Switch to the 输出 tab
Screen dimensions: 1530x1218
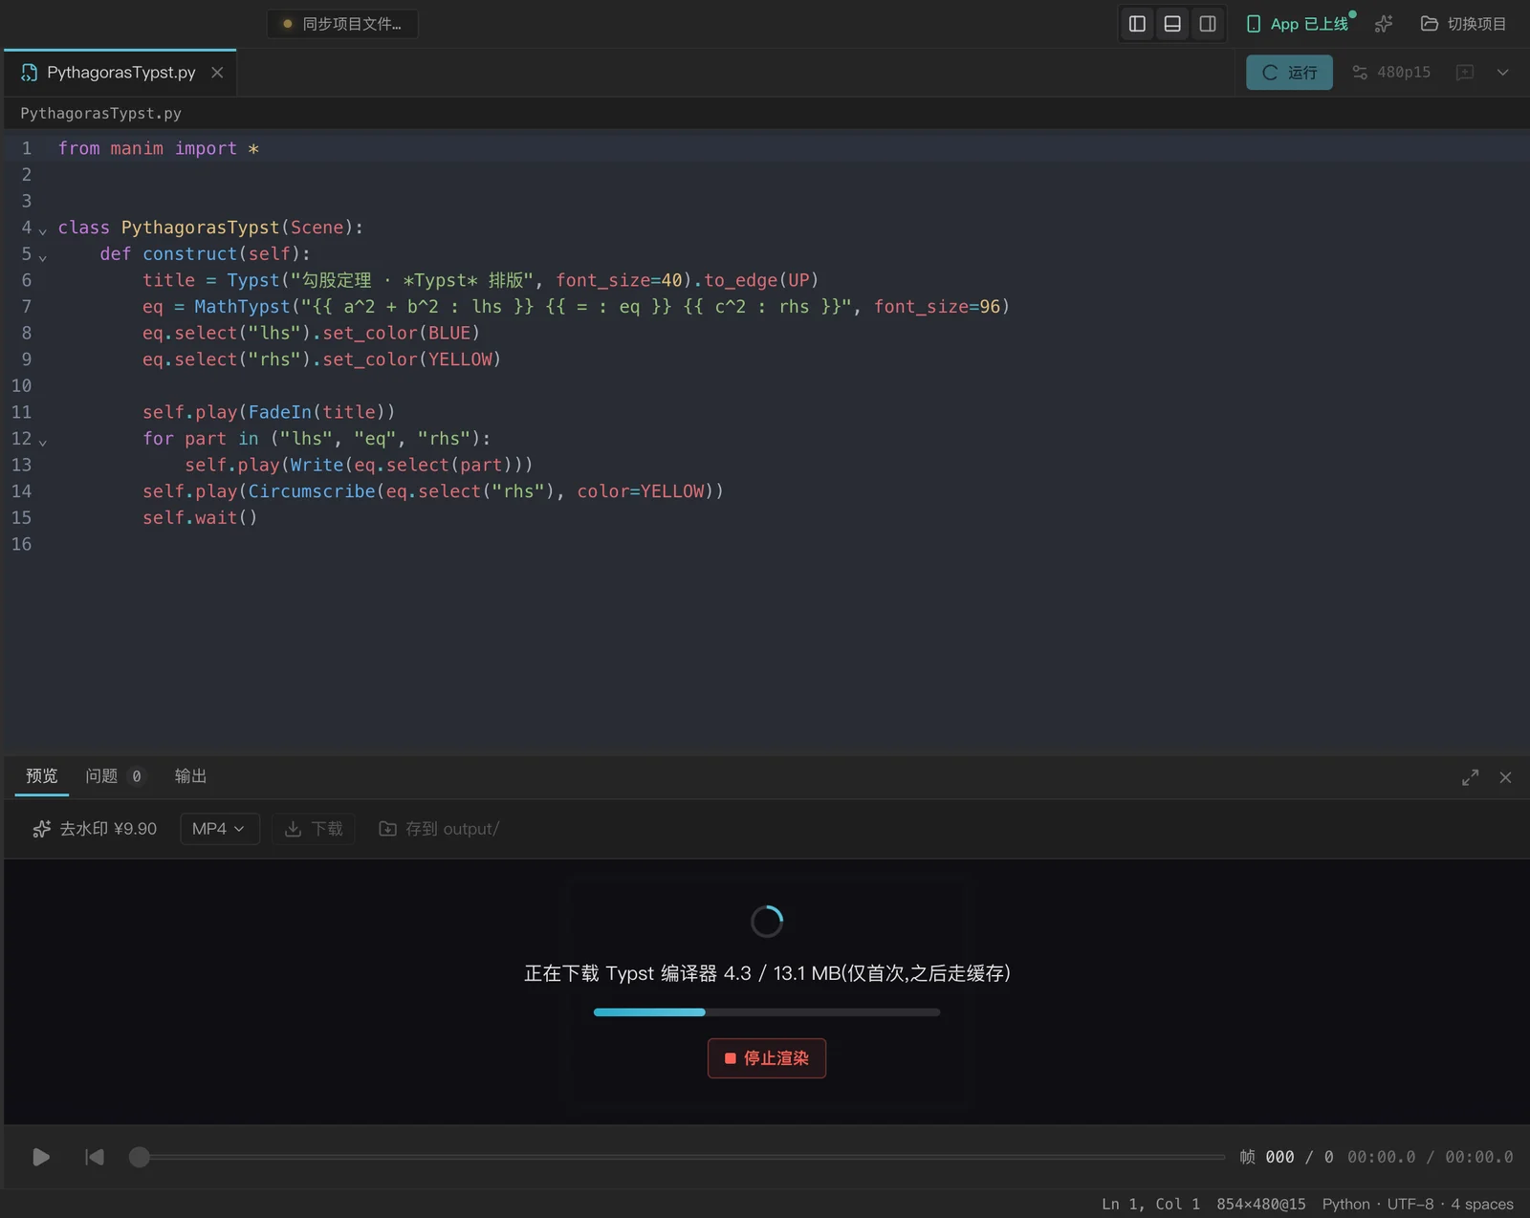coord(190,776)
